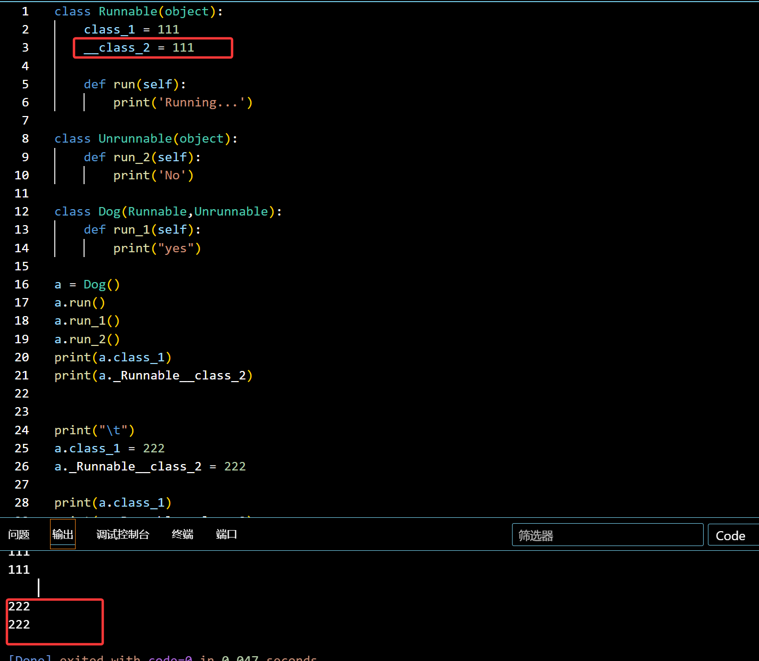This screenshot has height=661, width=759.
Task: Click inside the 筛选器 filter box
Action: tap(607, 535)
